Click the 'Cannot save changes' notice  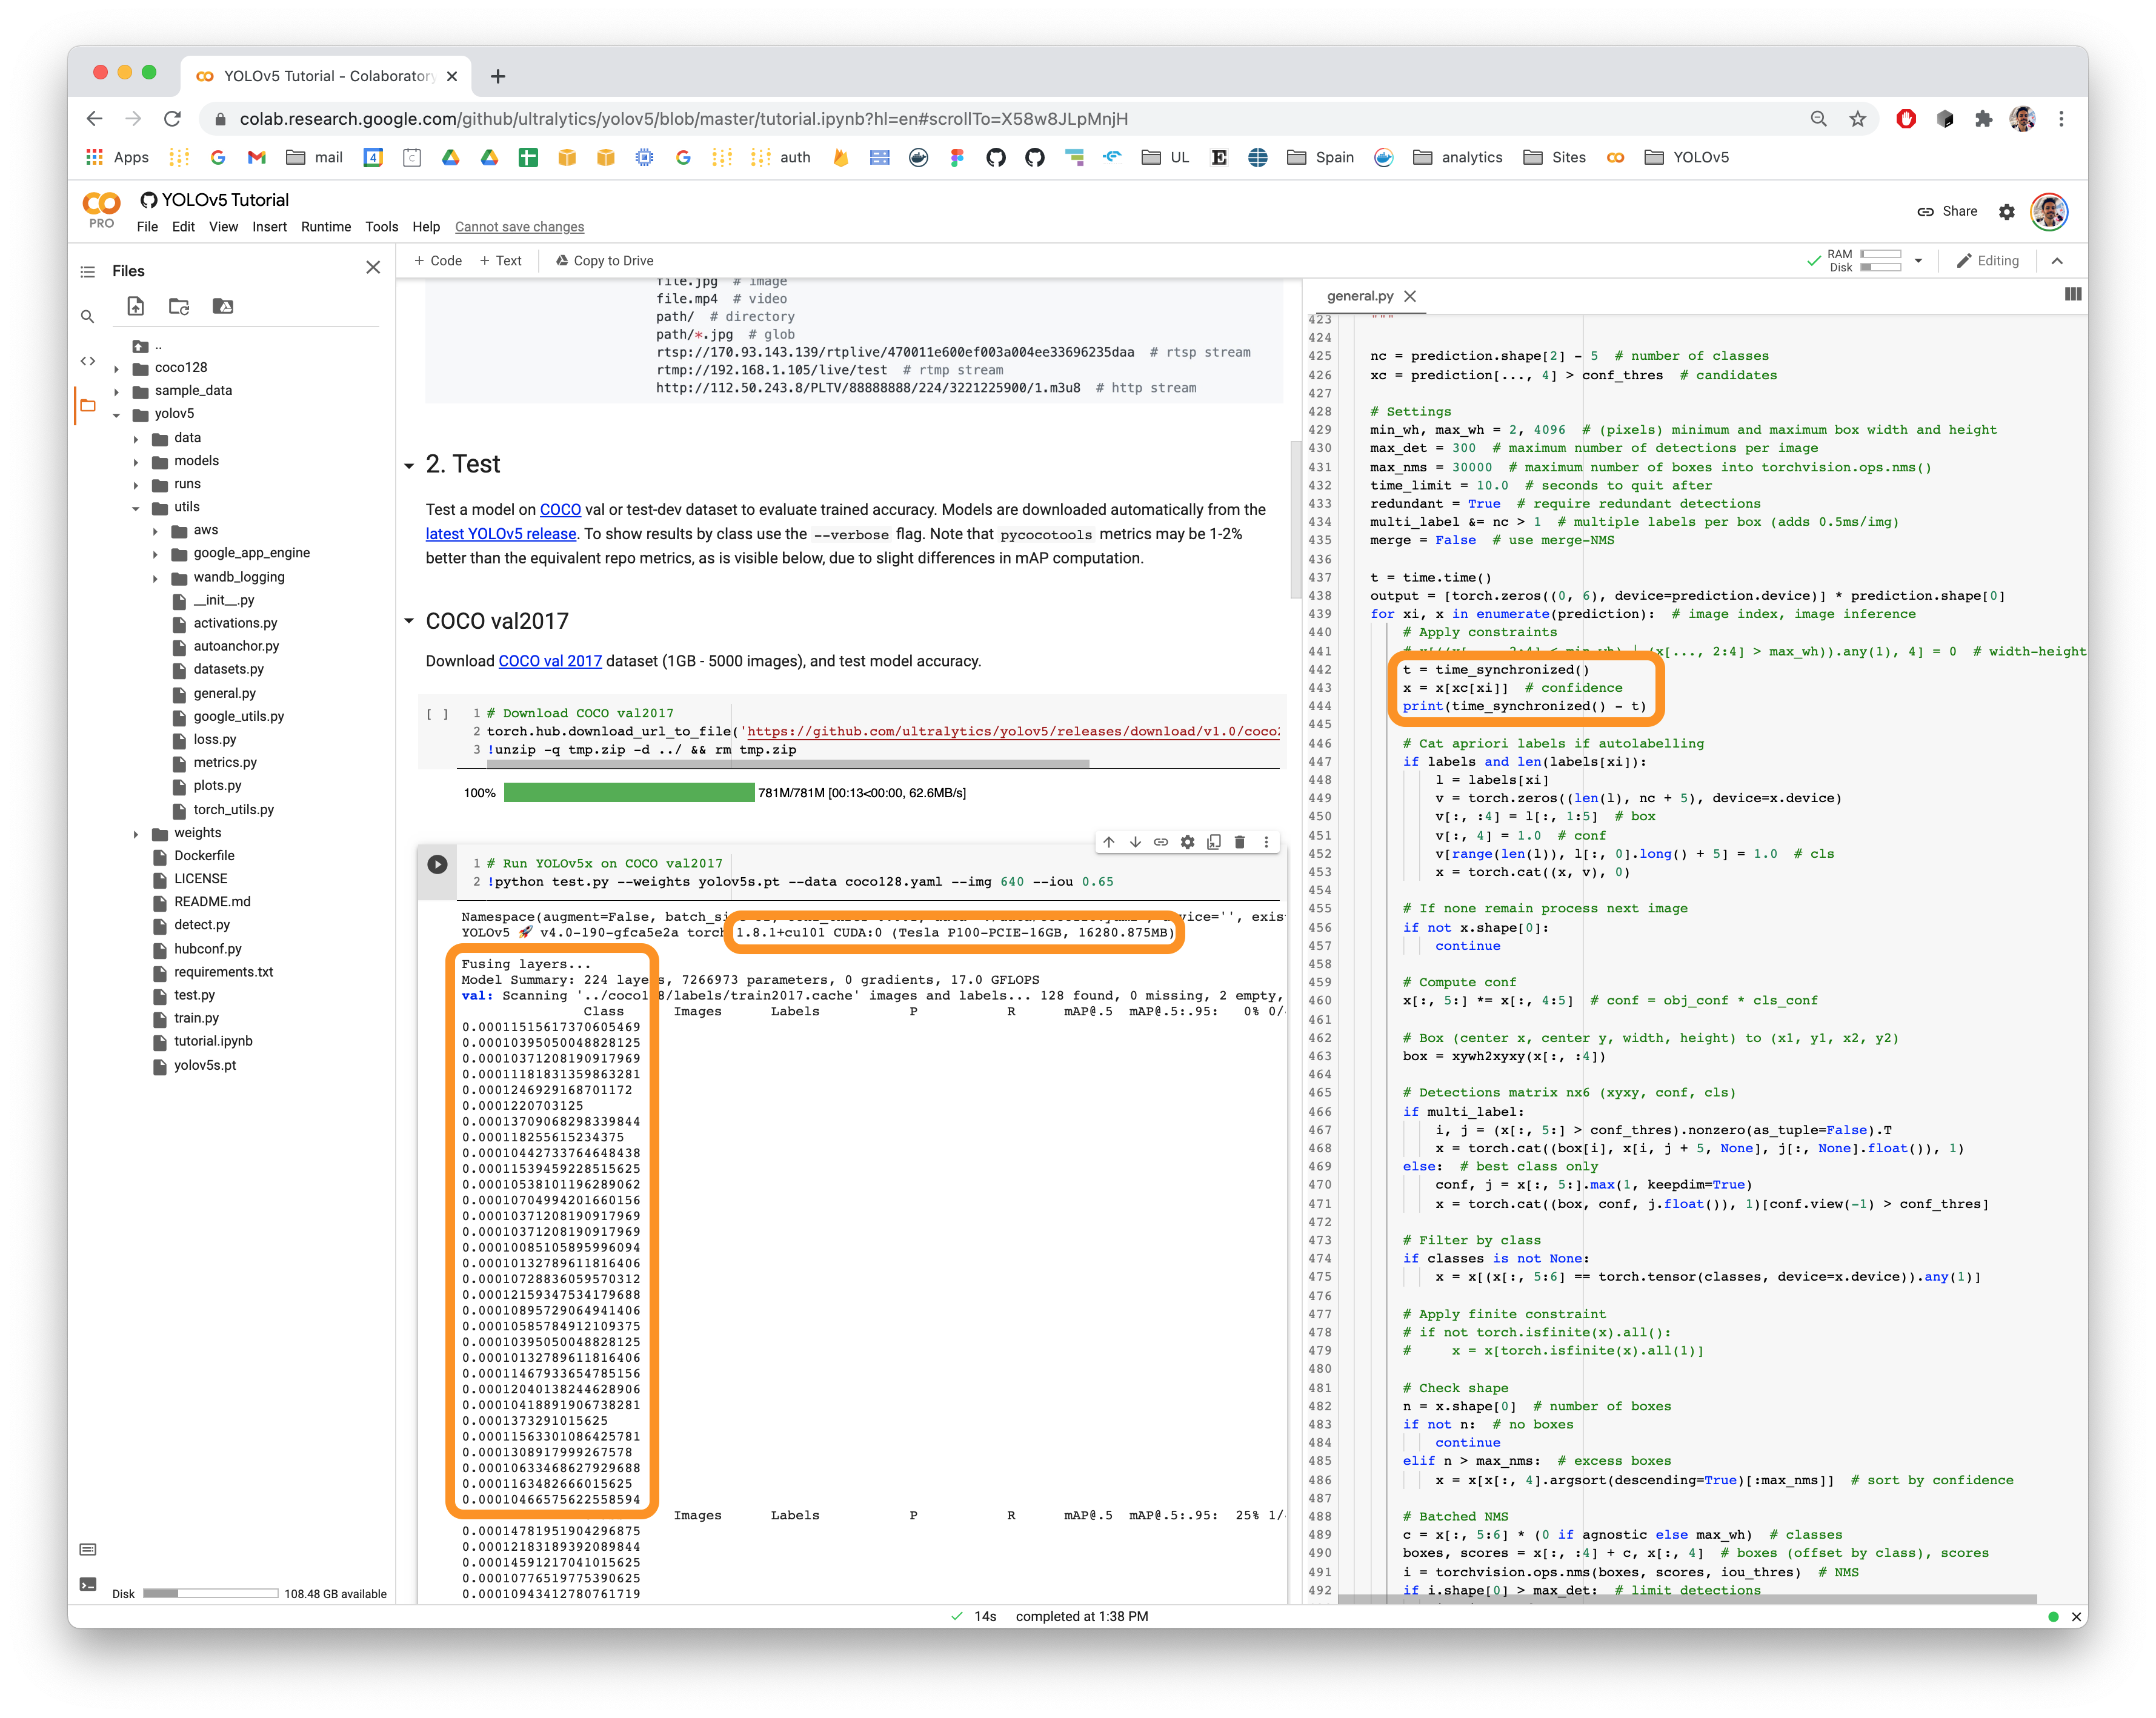coord(519,227)
